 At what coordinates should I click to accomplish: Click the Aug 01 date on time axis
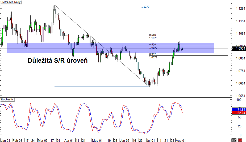(x=181, y=140)
